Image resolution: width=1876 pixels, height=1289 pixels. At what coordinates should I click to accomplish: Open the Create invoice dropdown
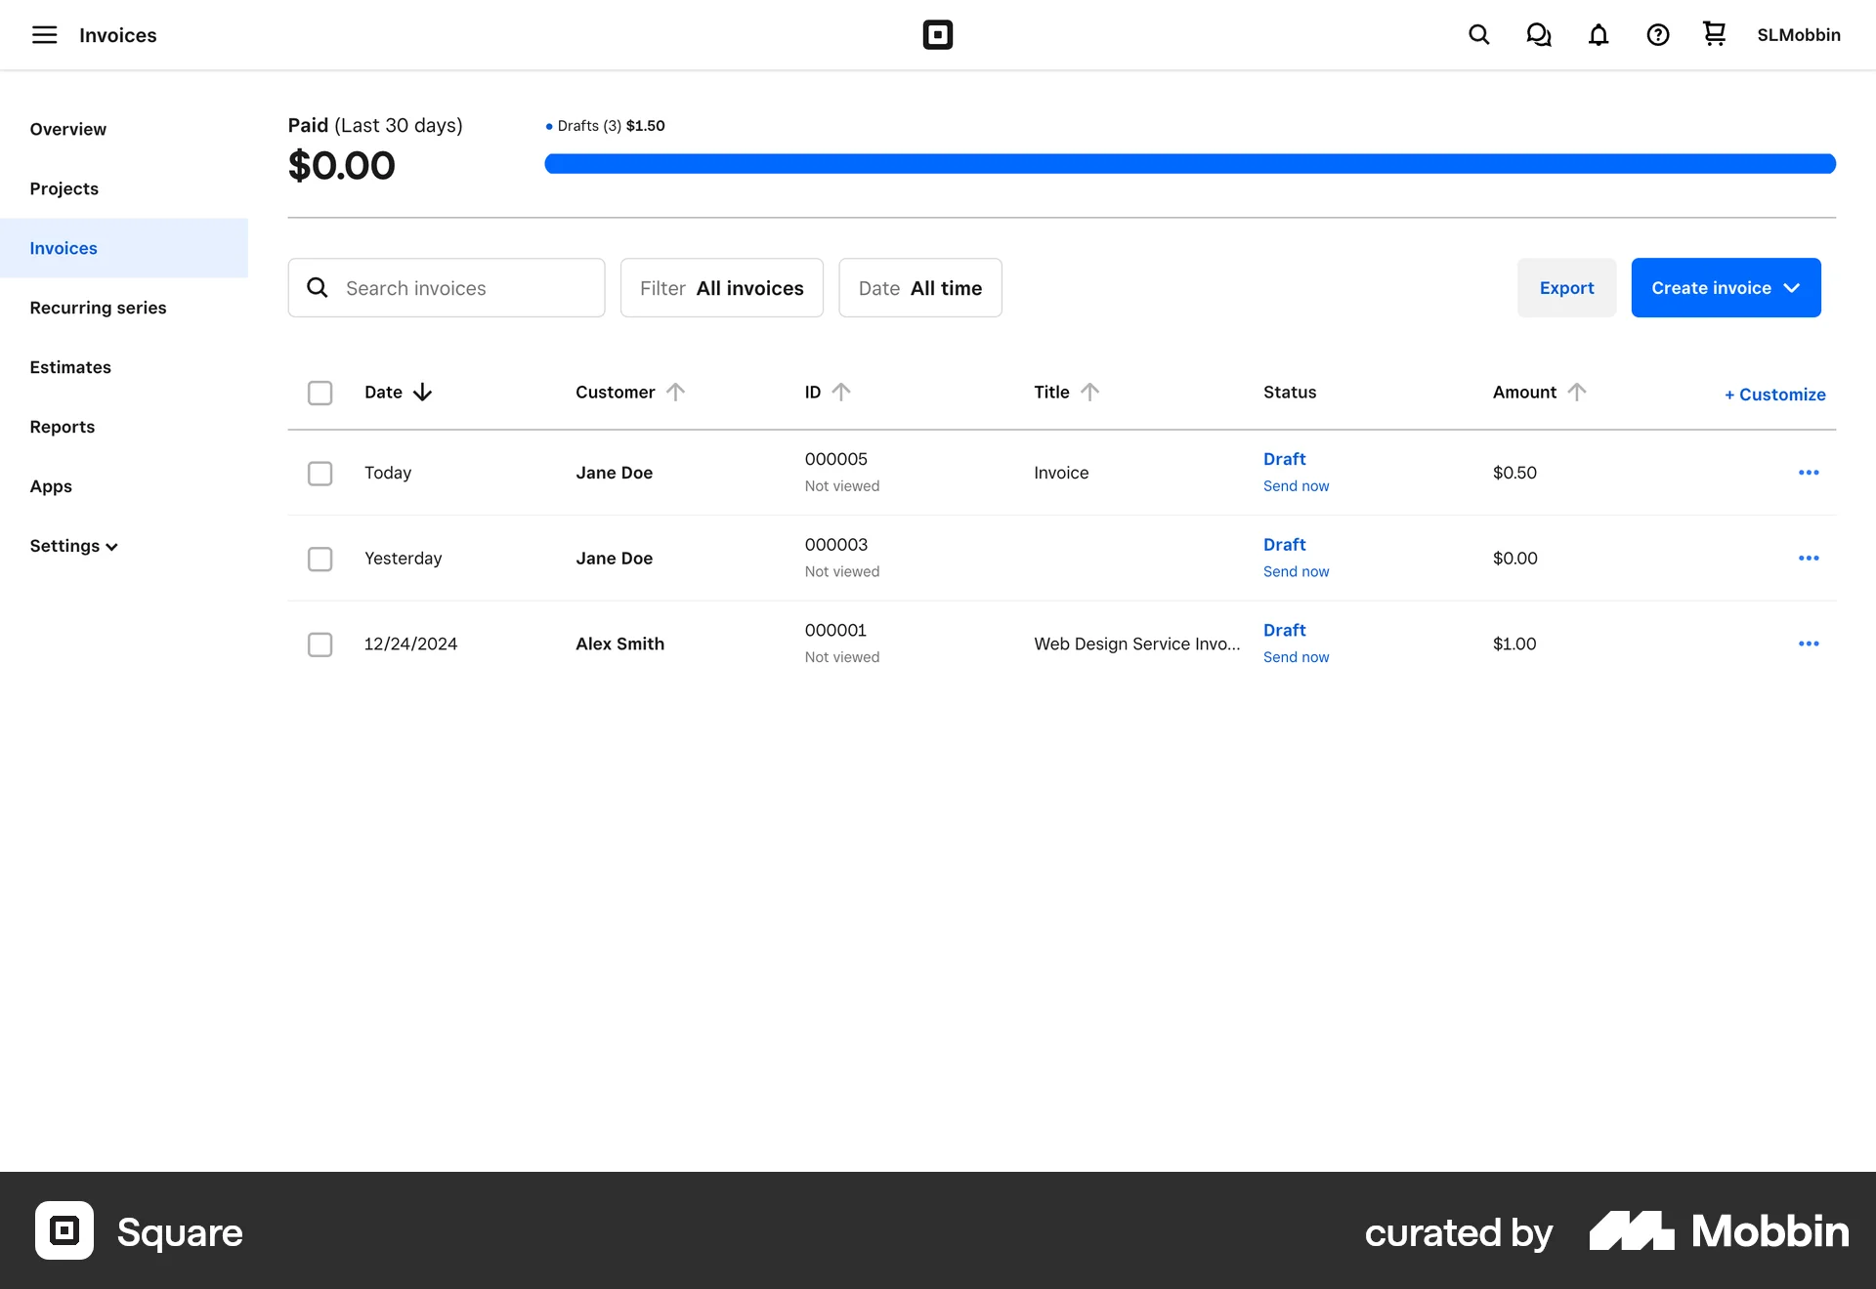tap(1726, 287)
